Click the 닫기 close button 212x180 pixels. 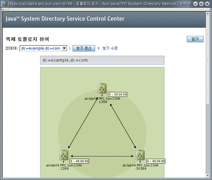(x=195, y=39)
